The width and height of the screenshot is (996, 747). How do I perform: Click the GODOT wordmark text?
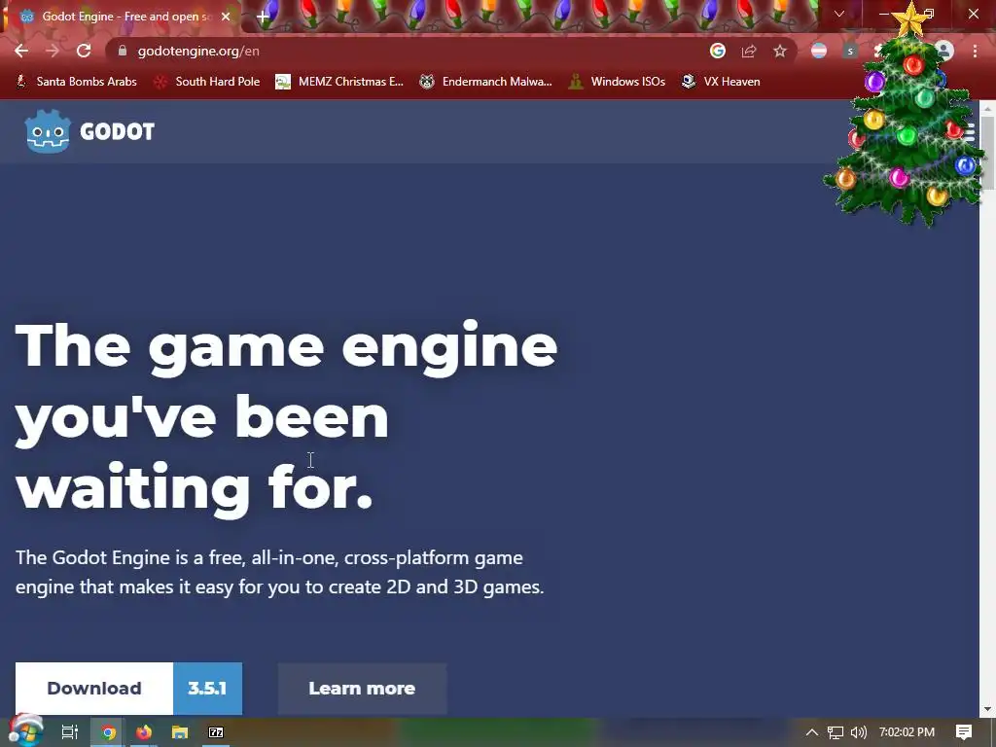[x=117, y=132]
